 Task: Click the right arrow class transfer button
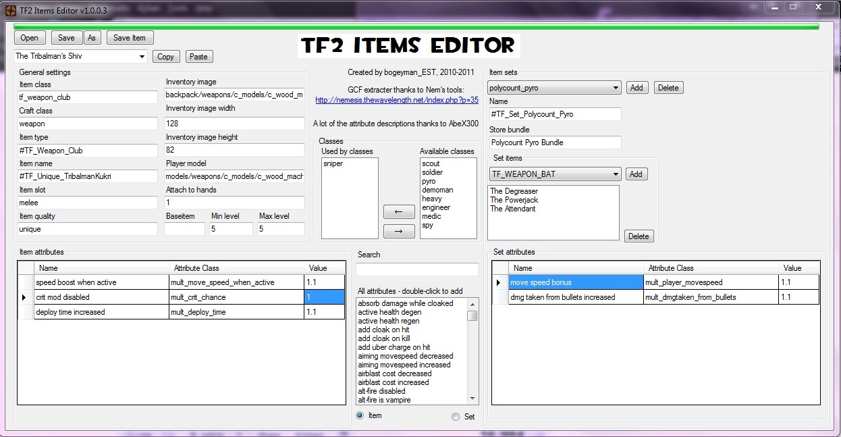tap(399, 231)
